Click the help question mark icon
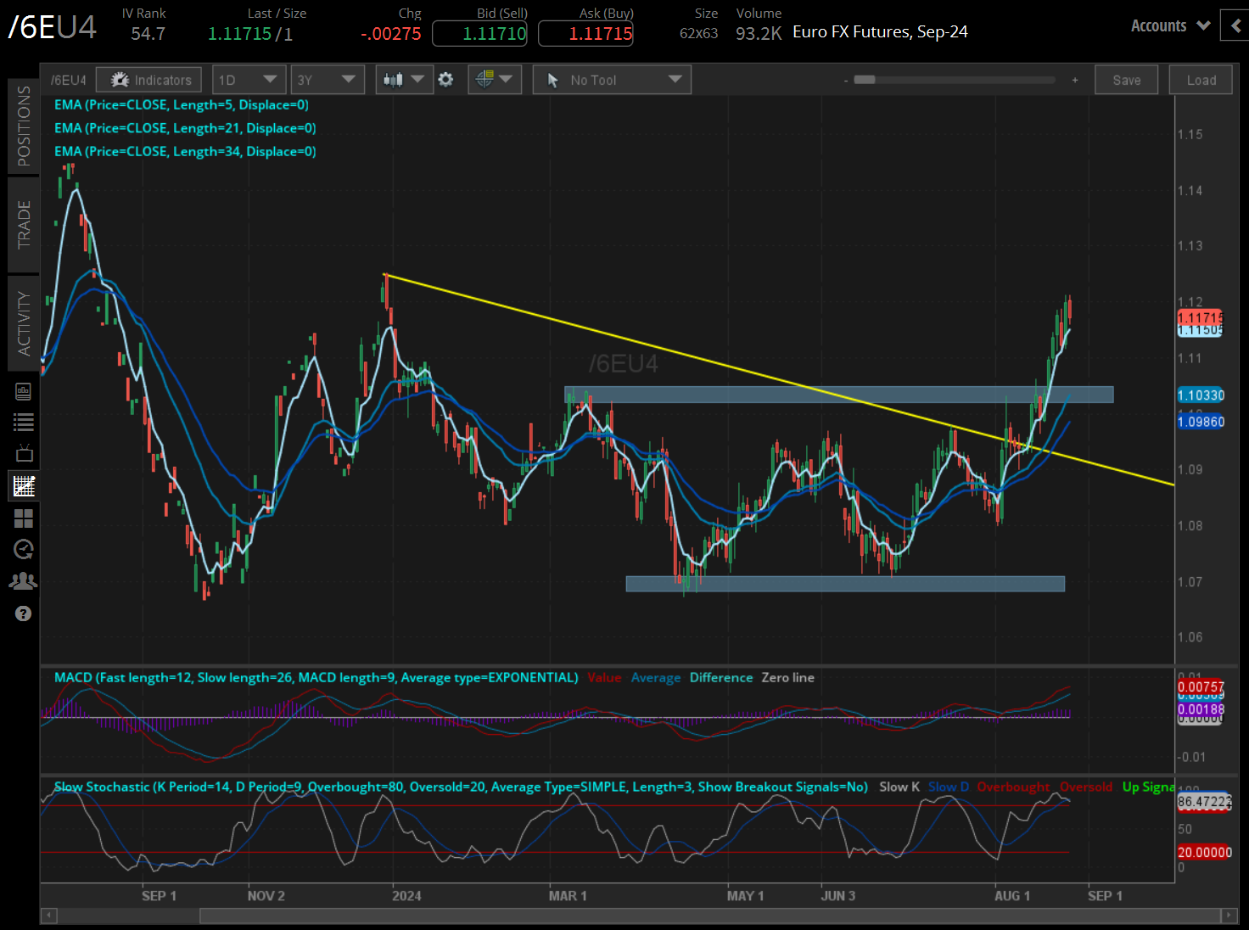This screenshot has height=930, width=1249. 23,613
